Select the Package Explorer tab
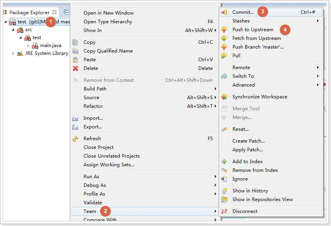The height and width of the screenshot is (226, 331). click(x=30, y=13)
